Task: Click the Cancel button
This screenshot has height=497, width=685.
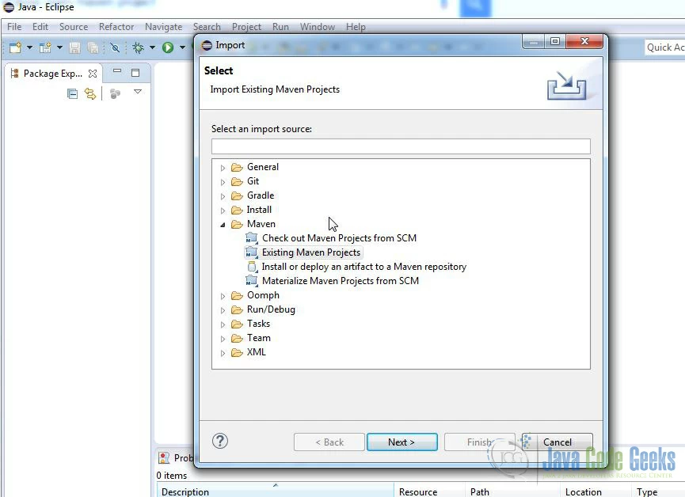Action: tap(557, 442)
